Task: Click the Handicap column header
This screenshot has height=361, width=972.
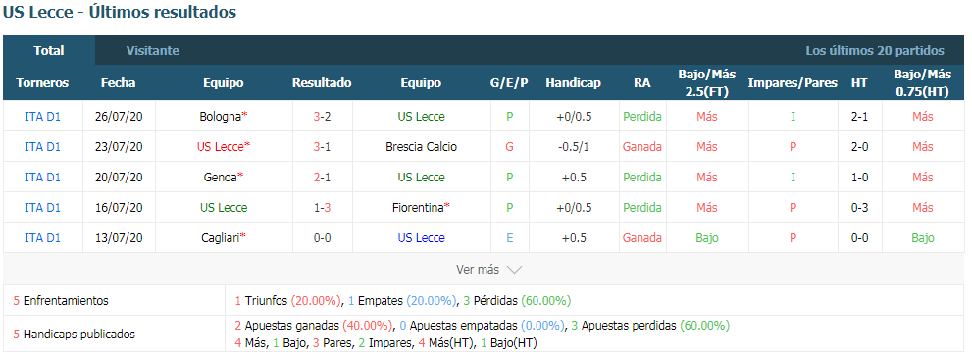Action: [x=573, y=83]
